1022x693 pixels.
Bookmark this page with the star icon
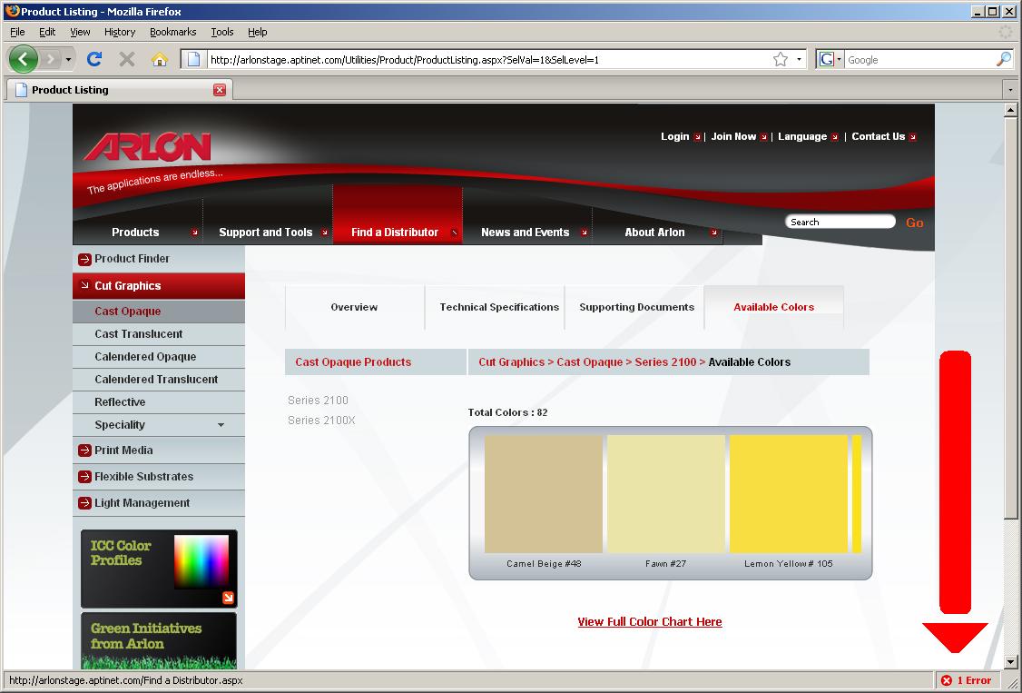[x=781, y=59]
